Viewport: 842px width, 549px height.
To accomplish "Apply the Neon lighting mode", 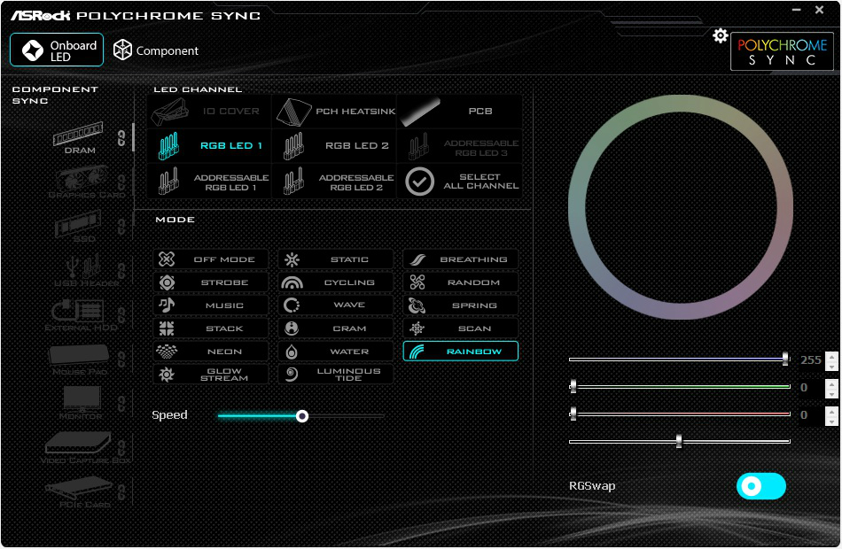I will (211, 352).
